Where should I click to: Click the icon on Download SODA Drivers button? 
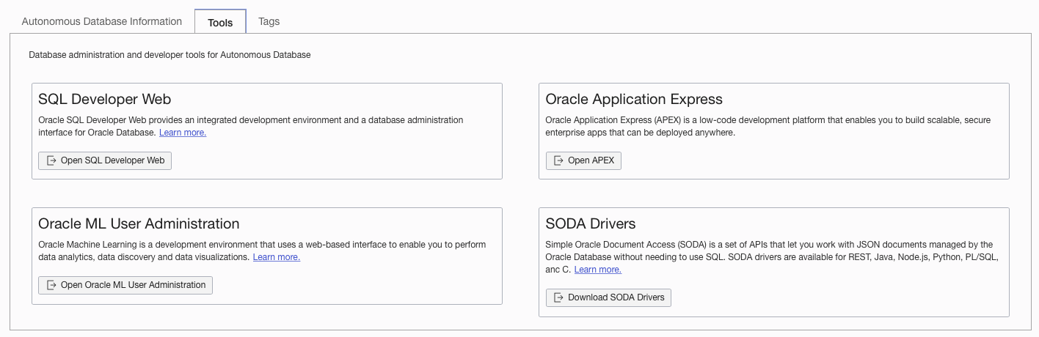point(559,297)
